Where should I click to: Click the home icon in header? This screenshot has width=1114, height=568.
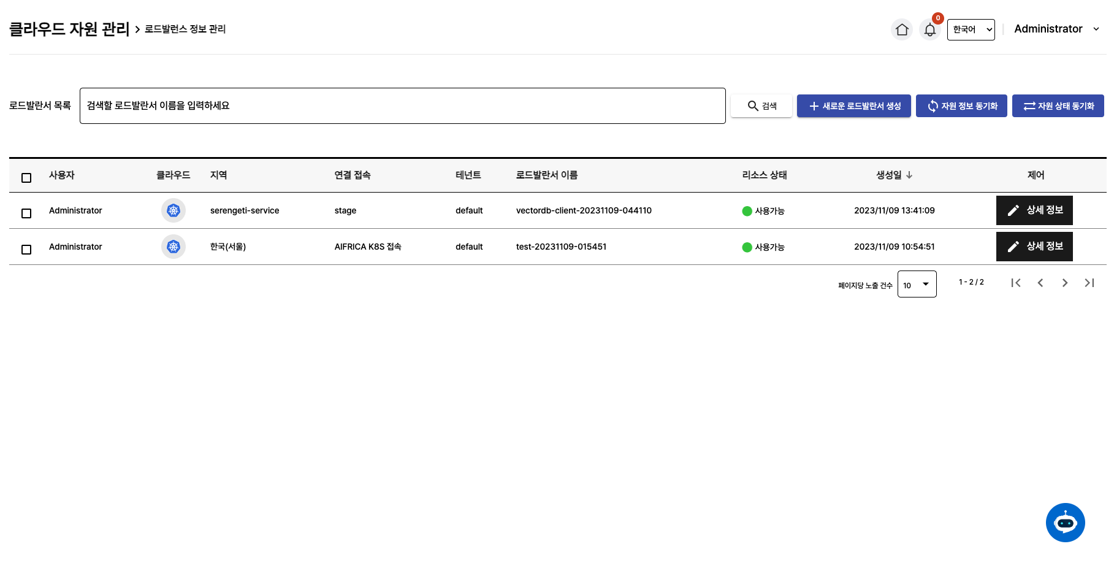click(901, 29)
